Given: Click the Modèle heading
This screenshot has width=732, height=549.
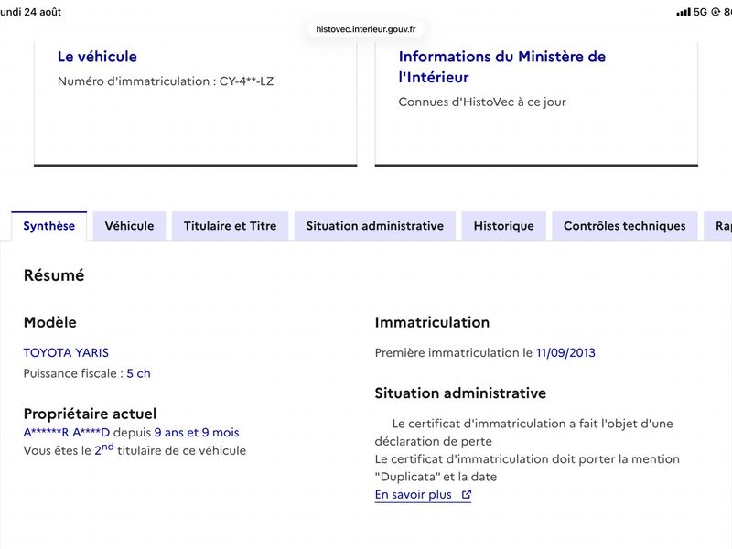Looking at the screenshot, I should click(50, 322).
